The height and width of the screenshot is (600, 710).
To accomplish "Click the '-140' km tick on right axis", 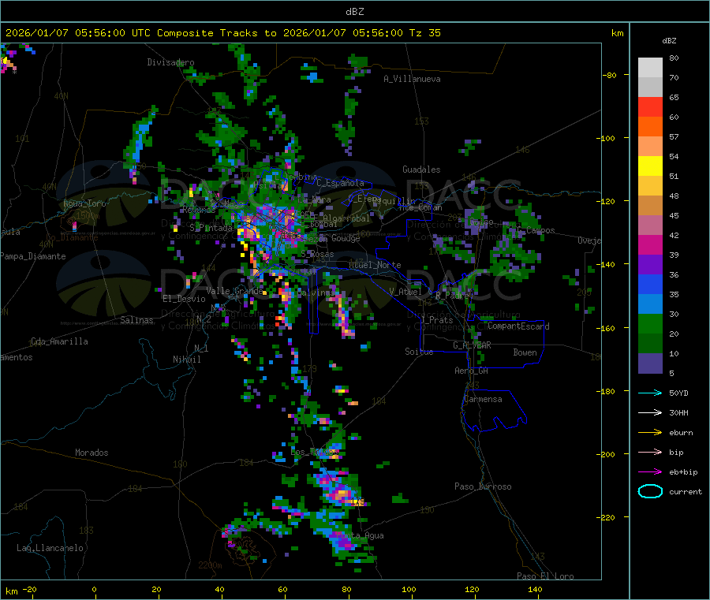I will pos(606,264).
